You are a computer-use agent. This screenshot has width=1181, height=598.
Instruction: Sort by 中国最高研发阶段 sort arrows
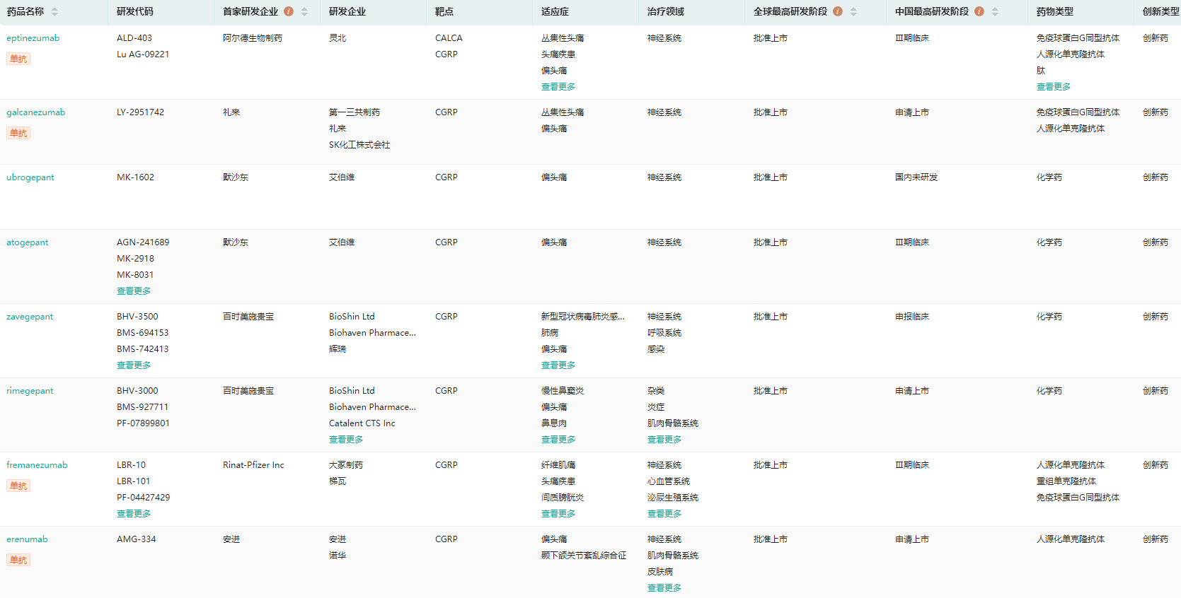click(995, 11)
